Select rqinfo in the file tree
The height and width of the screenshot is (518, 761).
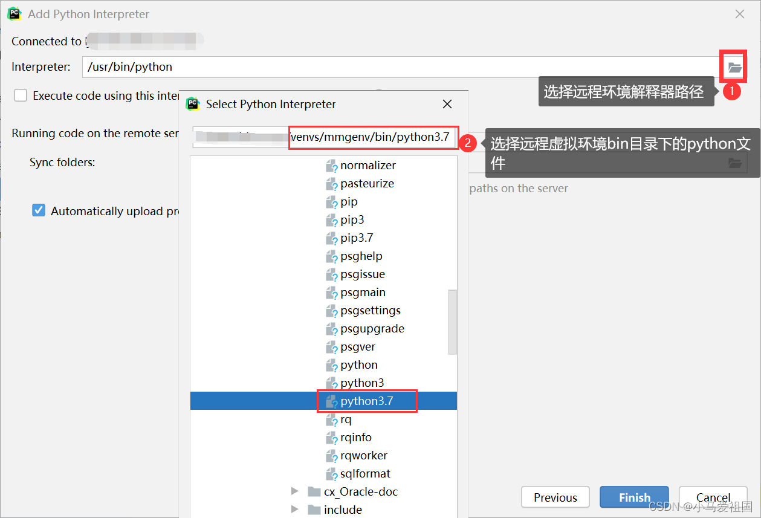356,438
